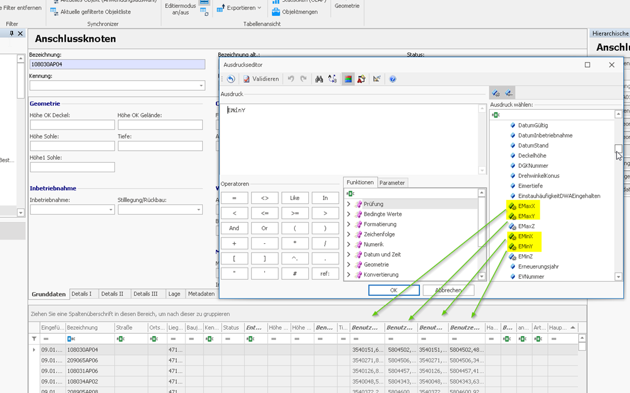This screenshot has height=393, width=630.
Task: Click the Like operator button
Action: point(295,198)
